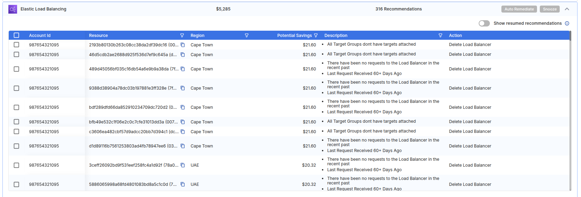Image resolution: width=581 pixels, height=197 pixels.
Task: Open the Region column filter
Action: coord(247,36)
